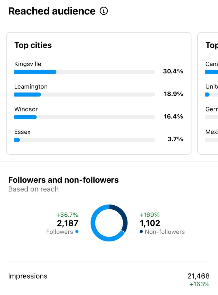The image size is (218, 295).
Task: Select the Essex progress bar
Action: [84, 140]
